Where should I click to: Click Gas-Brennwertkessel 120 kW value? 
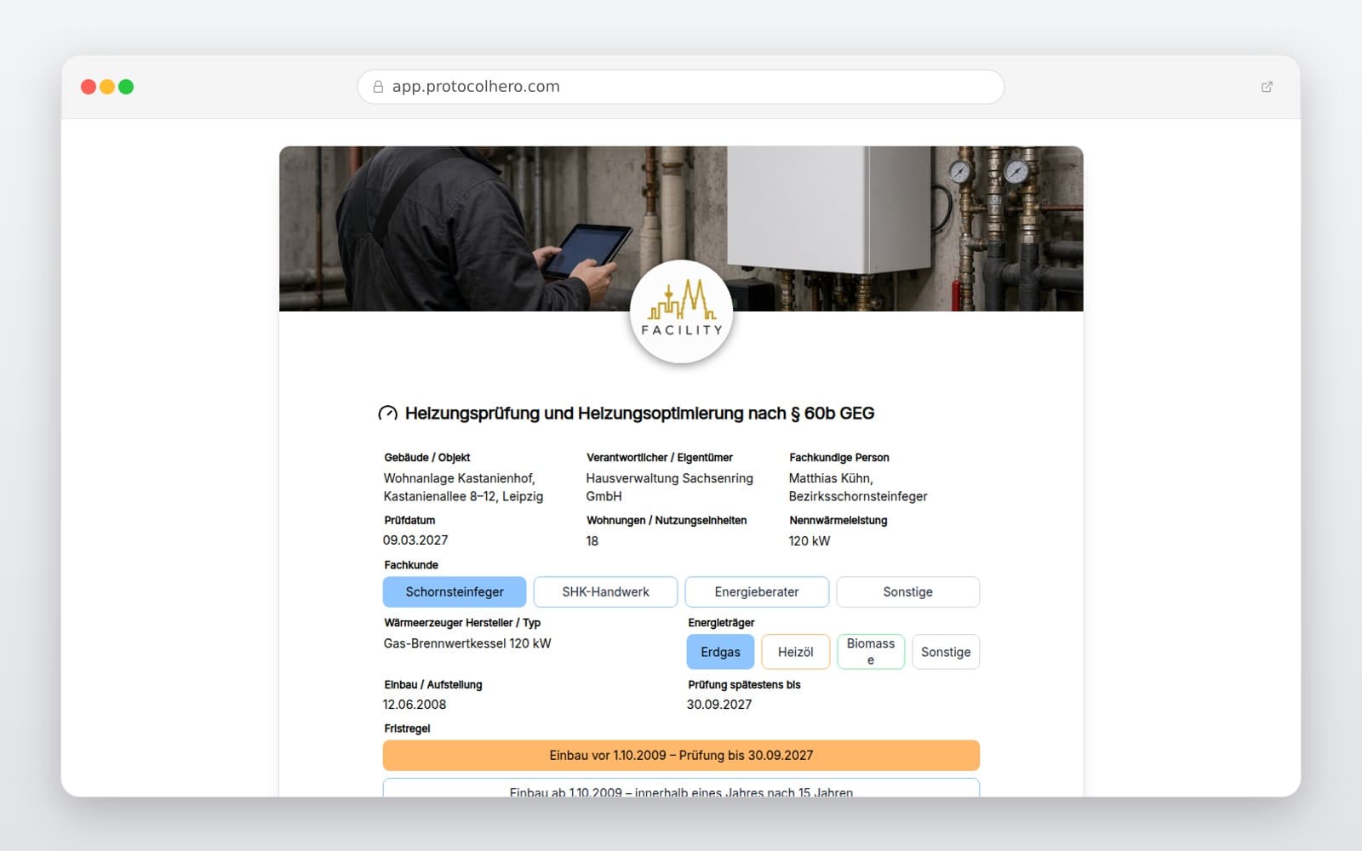click(467, 643)
